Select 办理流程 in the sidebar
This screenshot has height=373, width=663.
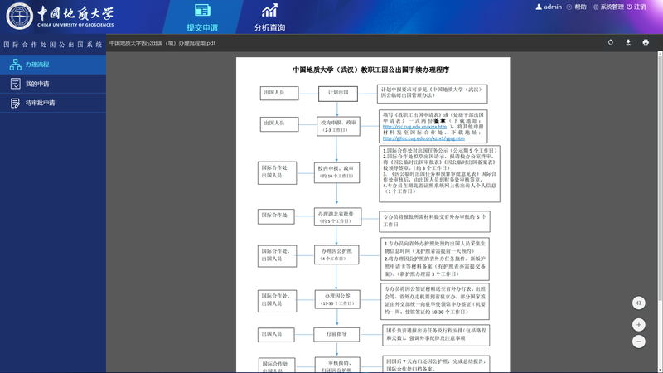pyautogui.click(x=37, y=65)
